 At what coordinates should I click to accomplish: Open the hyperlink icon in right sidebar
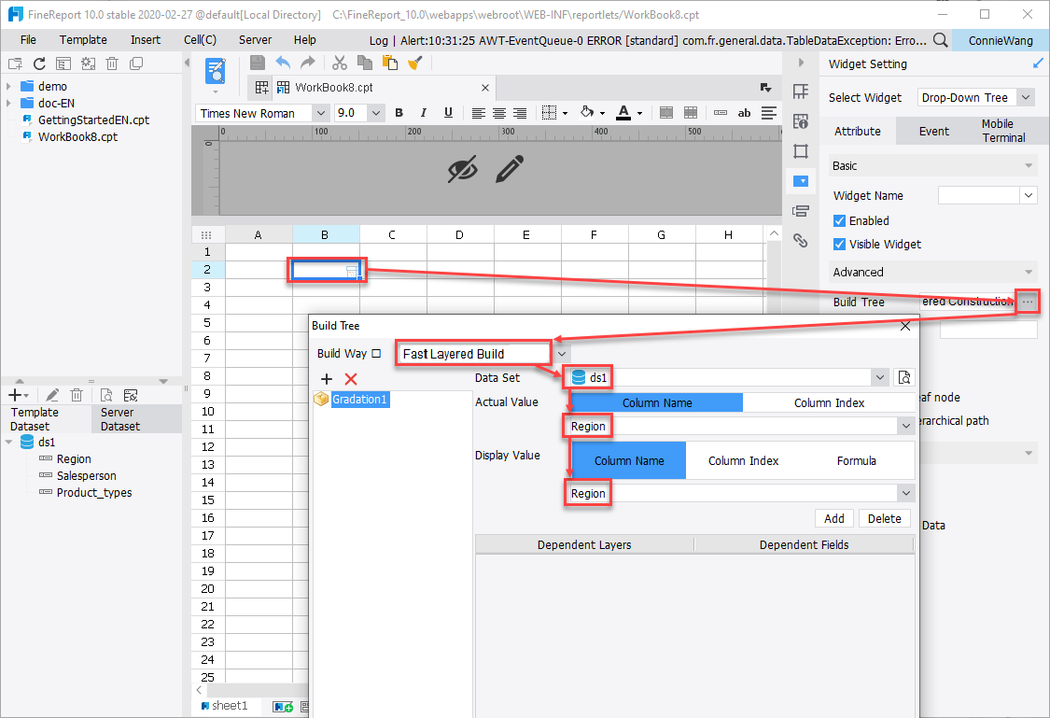[x=800, y=241]
